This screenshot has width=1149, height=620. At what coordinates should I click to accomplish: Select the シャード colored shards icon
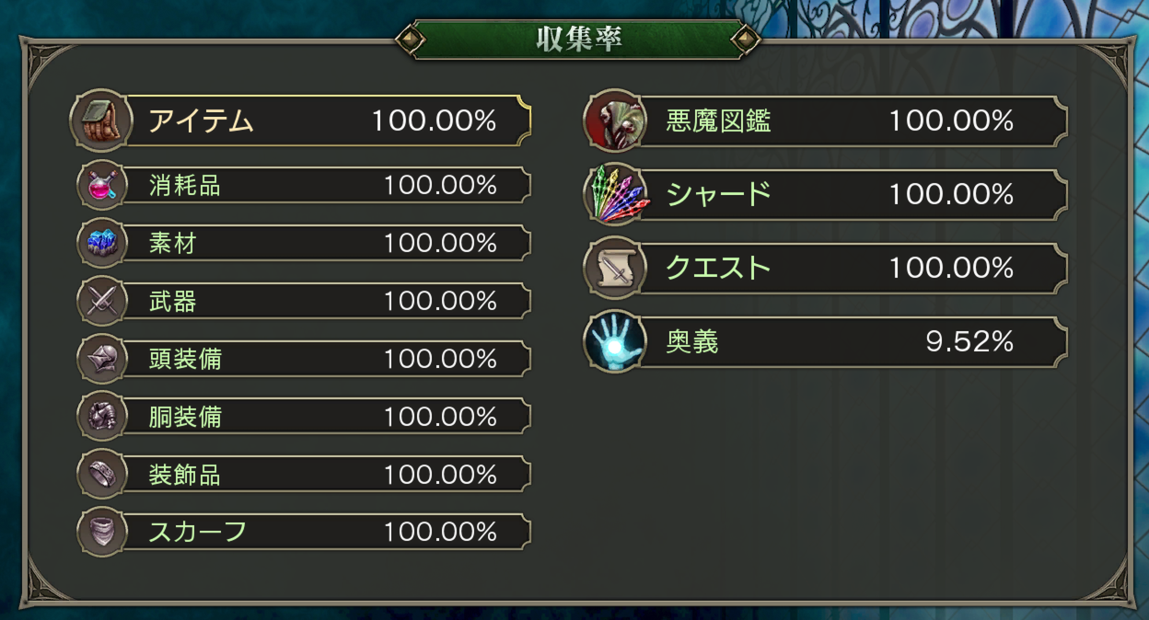coord(615,194)
